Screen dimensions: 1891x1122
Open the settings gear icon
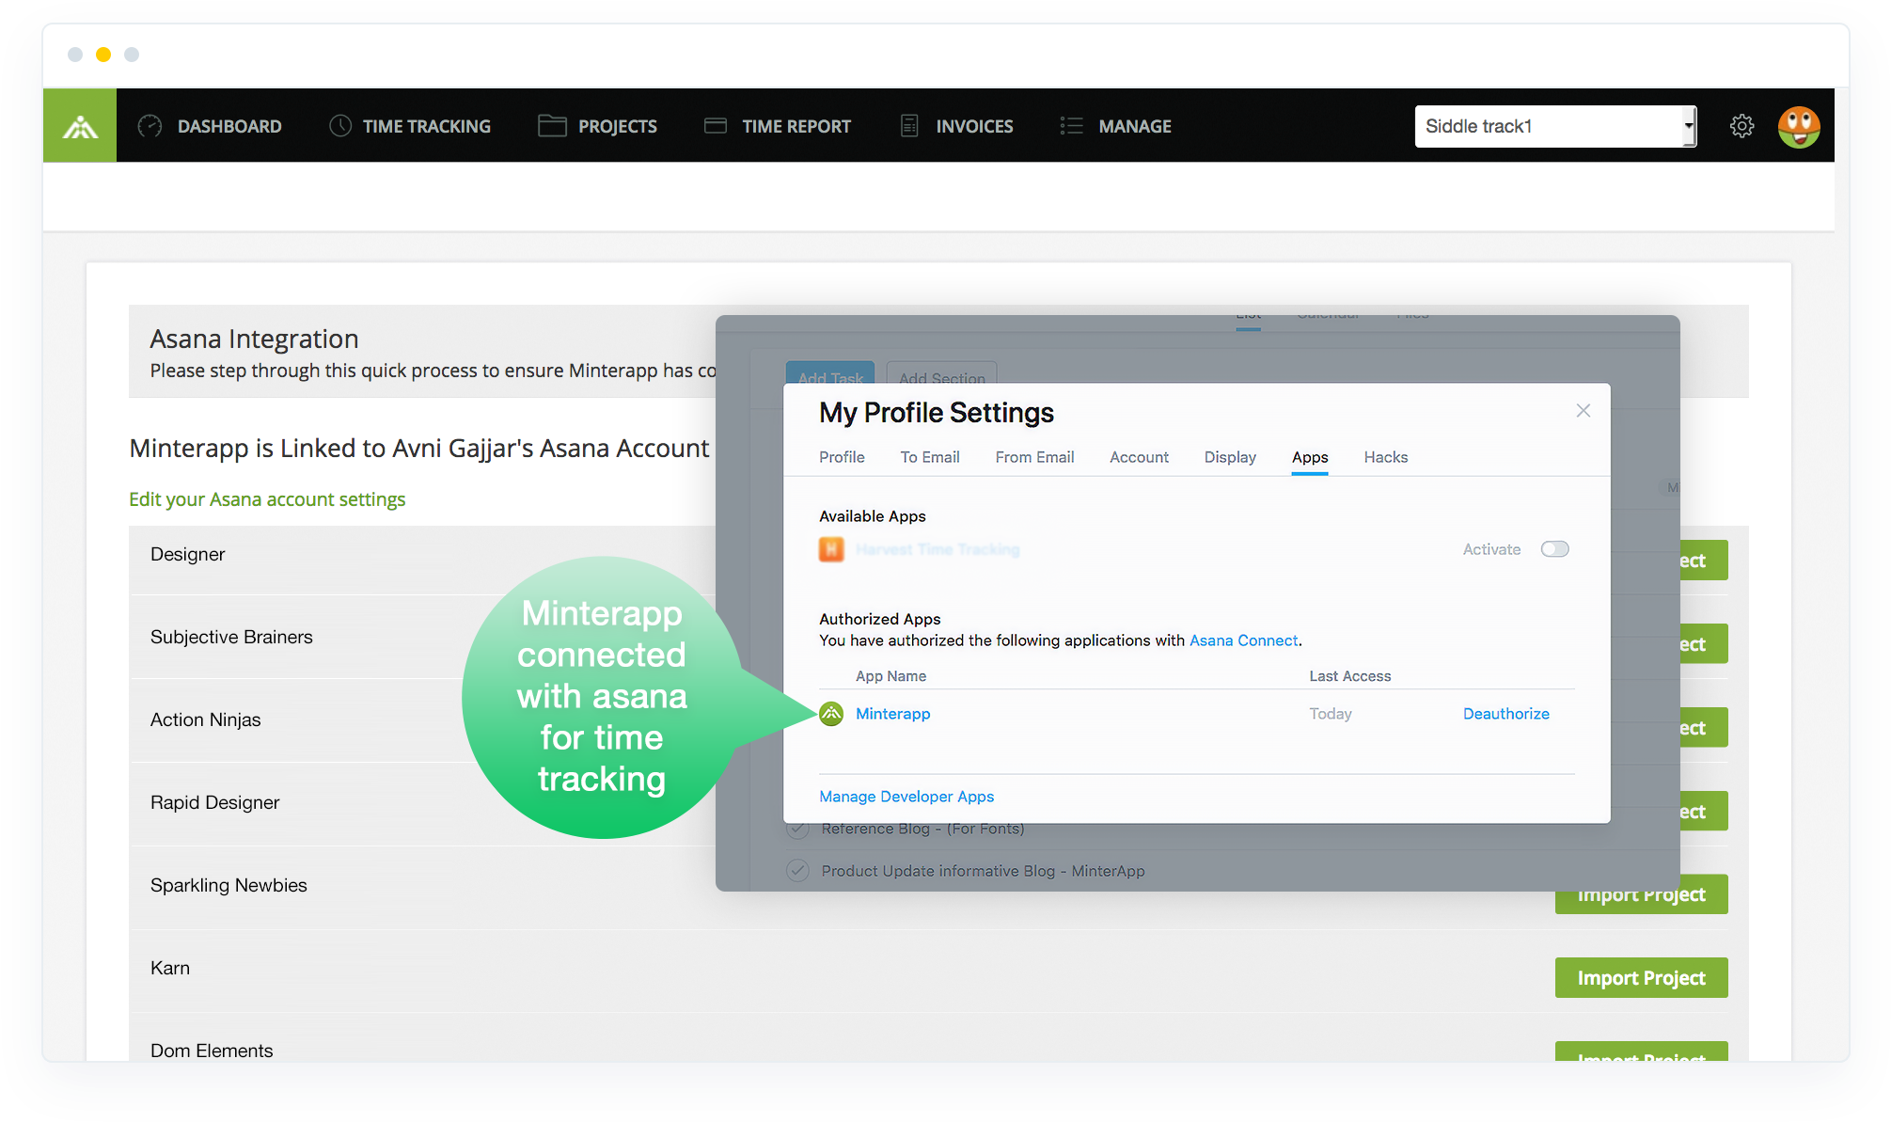1741,126
